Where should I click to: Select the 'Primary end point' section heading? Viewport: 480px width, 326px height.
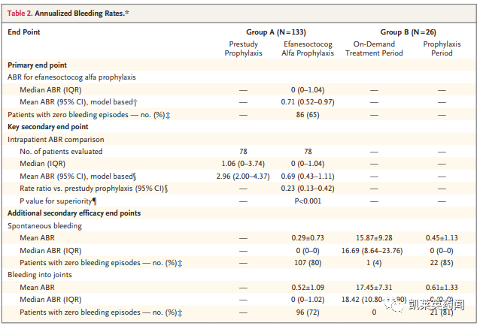pyautogui.click(x=38, y=66)
